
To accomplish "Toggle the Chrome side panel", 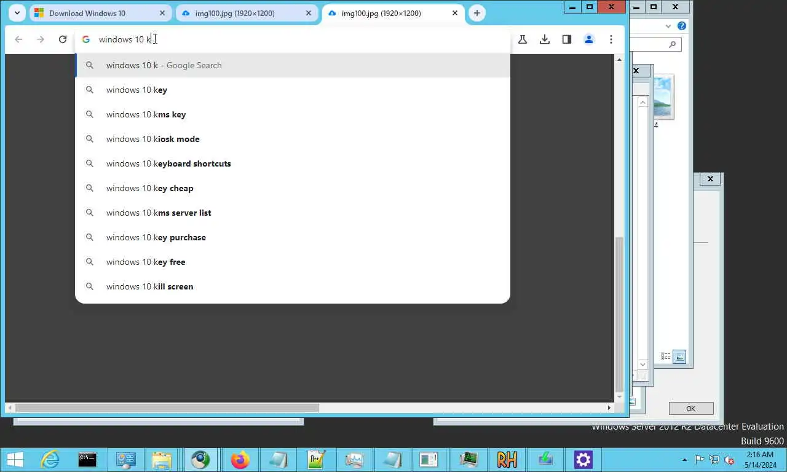I will coord(567,39).
